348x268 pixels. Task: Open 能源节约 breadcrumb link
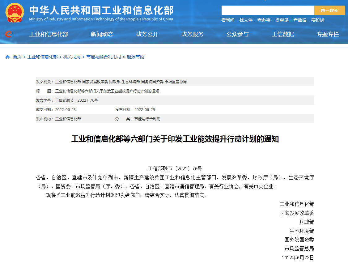click(135, 57)
